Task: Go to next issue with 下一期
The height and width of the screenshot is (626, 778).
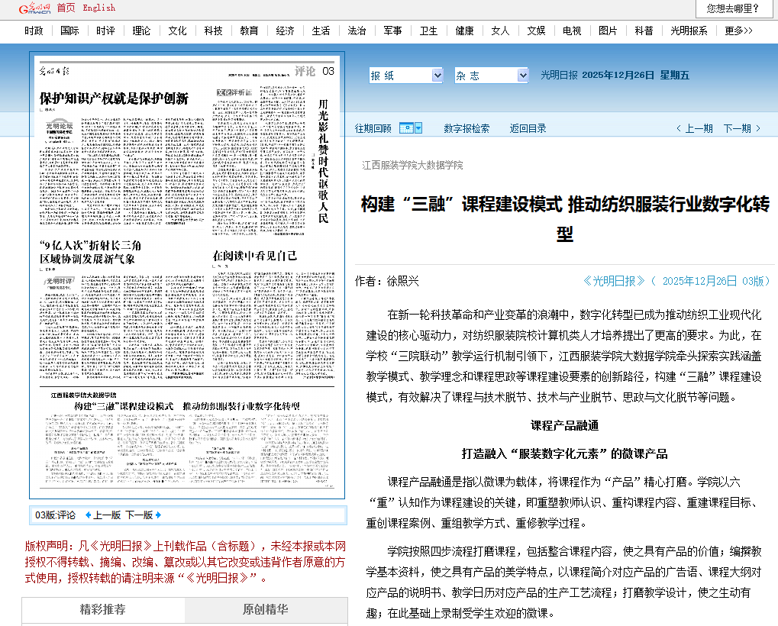Action: coord(741,128)
